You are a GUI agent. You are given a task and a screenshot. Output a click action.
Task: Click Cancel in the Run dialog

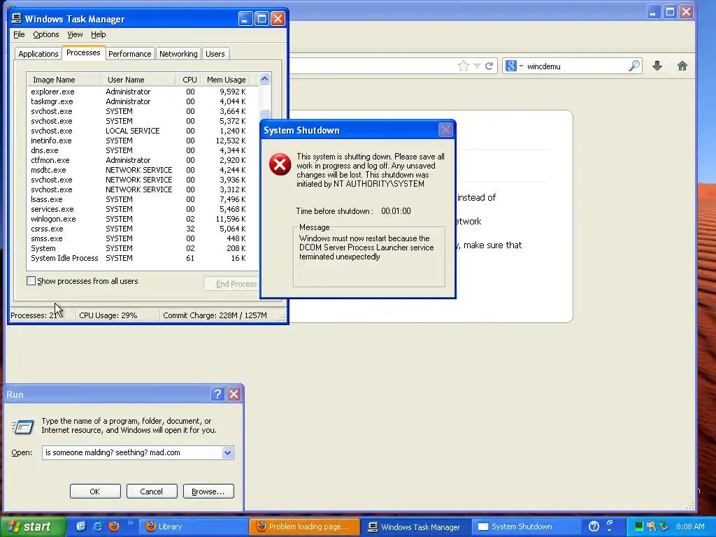(152, 492)
